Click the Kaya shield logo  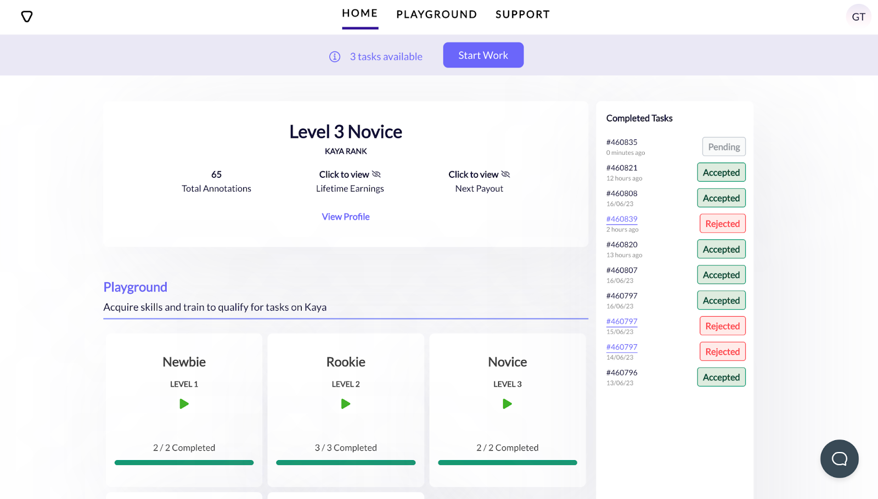point(27,16)
